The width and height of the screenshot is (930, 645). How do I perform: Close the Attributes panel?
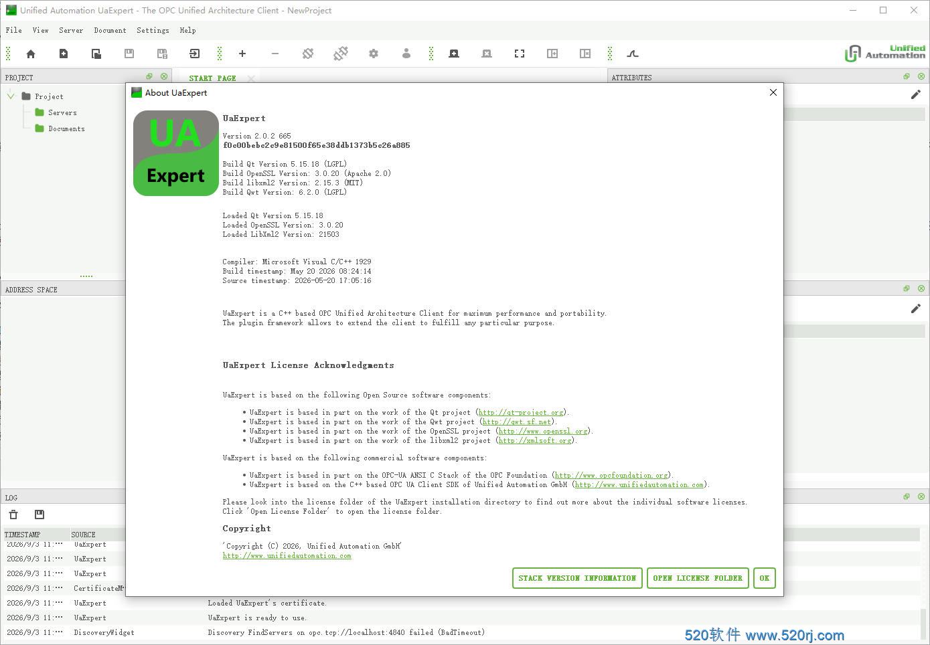tap(921, 76)
